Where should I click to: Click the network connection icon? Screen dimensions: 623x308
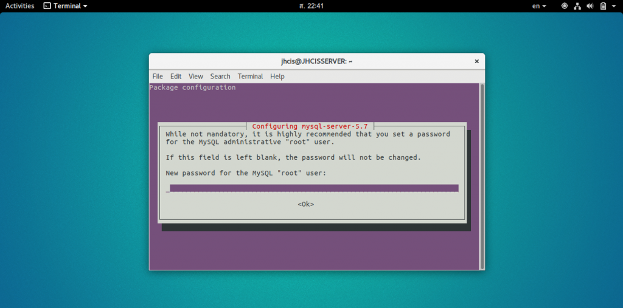(577, 6)
